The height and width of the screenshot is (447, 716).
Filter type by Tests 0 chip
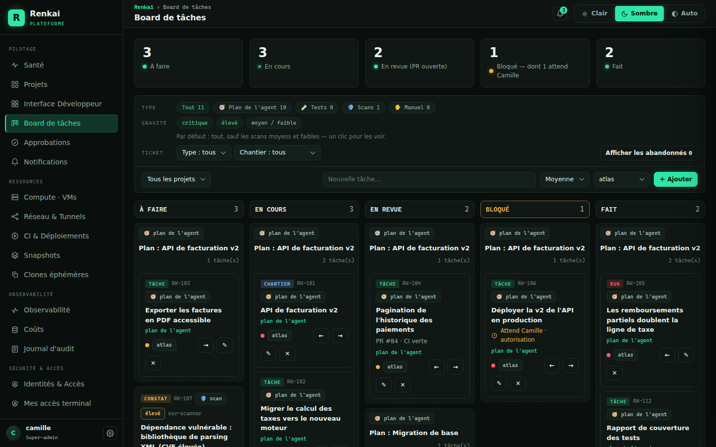pos(317,107)
